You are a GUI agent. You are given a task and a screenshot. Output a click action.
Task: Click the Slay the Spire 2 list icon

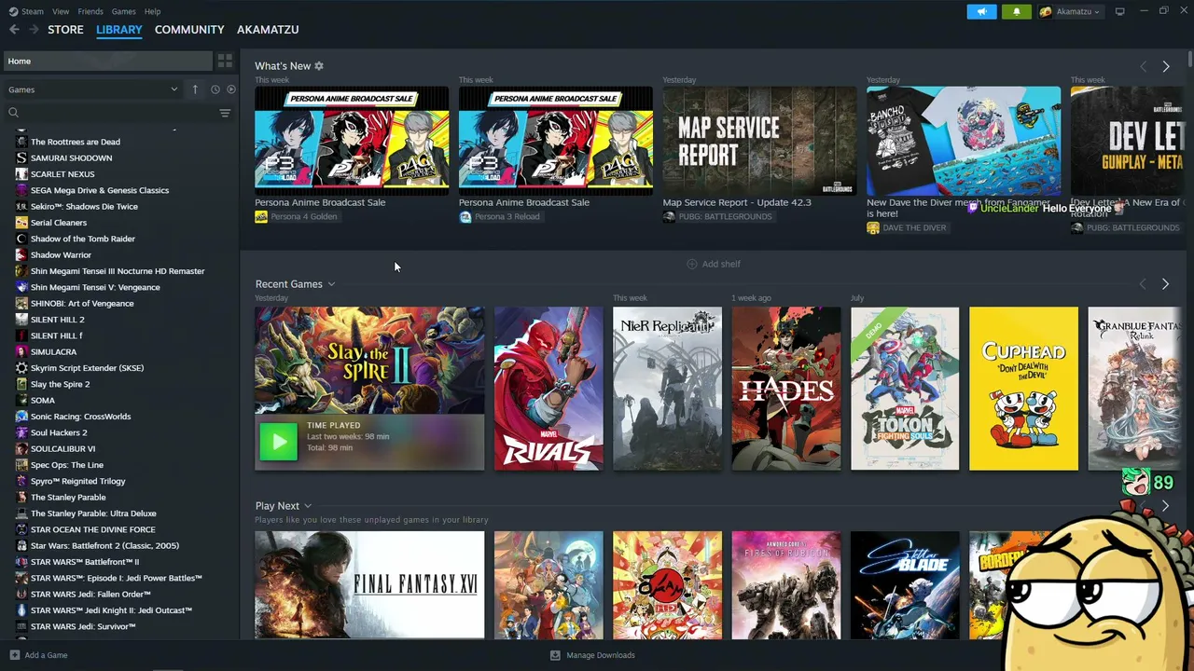21,384
